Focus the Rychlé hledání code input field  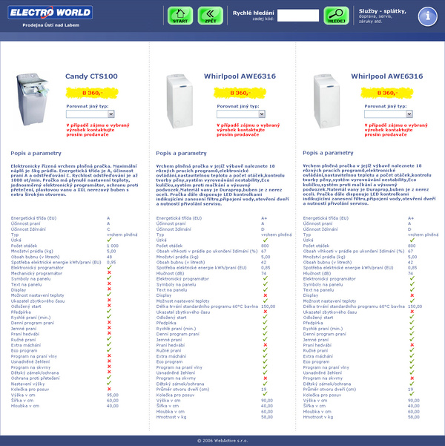click(298, 16)
